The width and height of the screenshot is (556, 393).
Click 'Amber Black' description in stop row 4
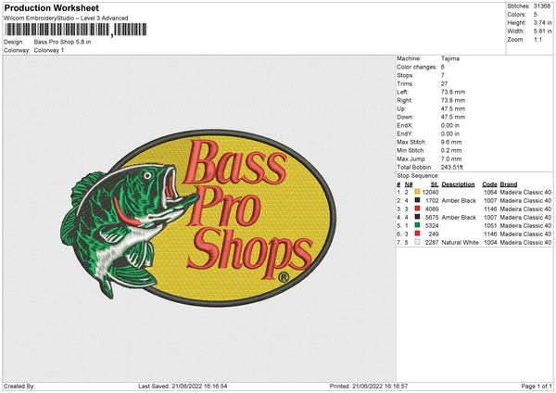click(x=459, y=217)
